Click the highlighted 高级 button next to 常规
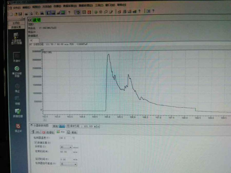231x173 pixels. click(62, 126)
